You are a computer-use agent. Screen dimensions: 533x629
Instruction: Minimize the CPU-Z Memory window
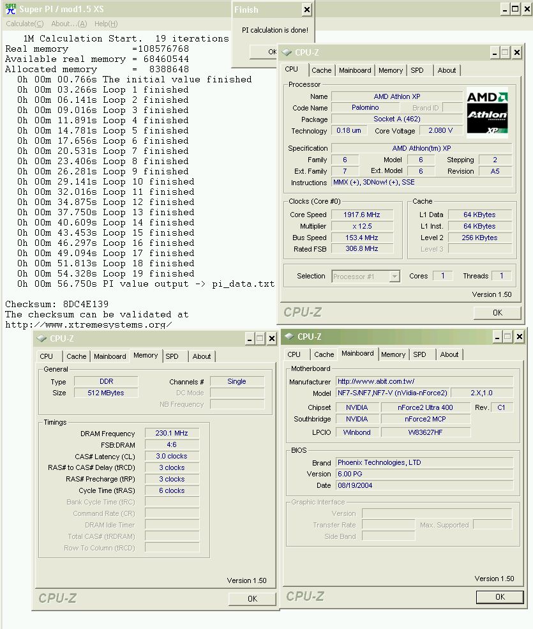[250, 339]
